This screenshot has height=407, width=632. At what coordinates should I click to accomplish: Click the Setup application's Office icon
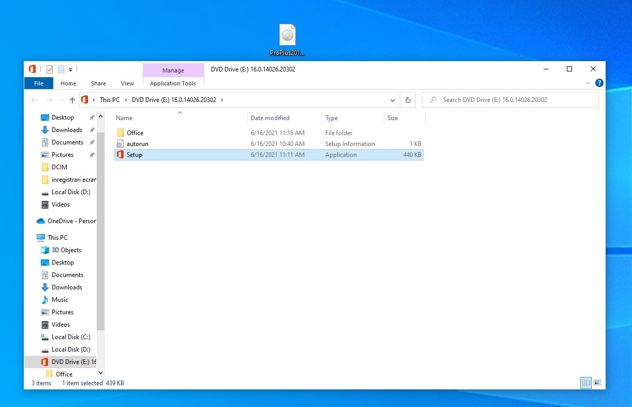coord(121,155)
